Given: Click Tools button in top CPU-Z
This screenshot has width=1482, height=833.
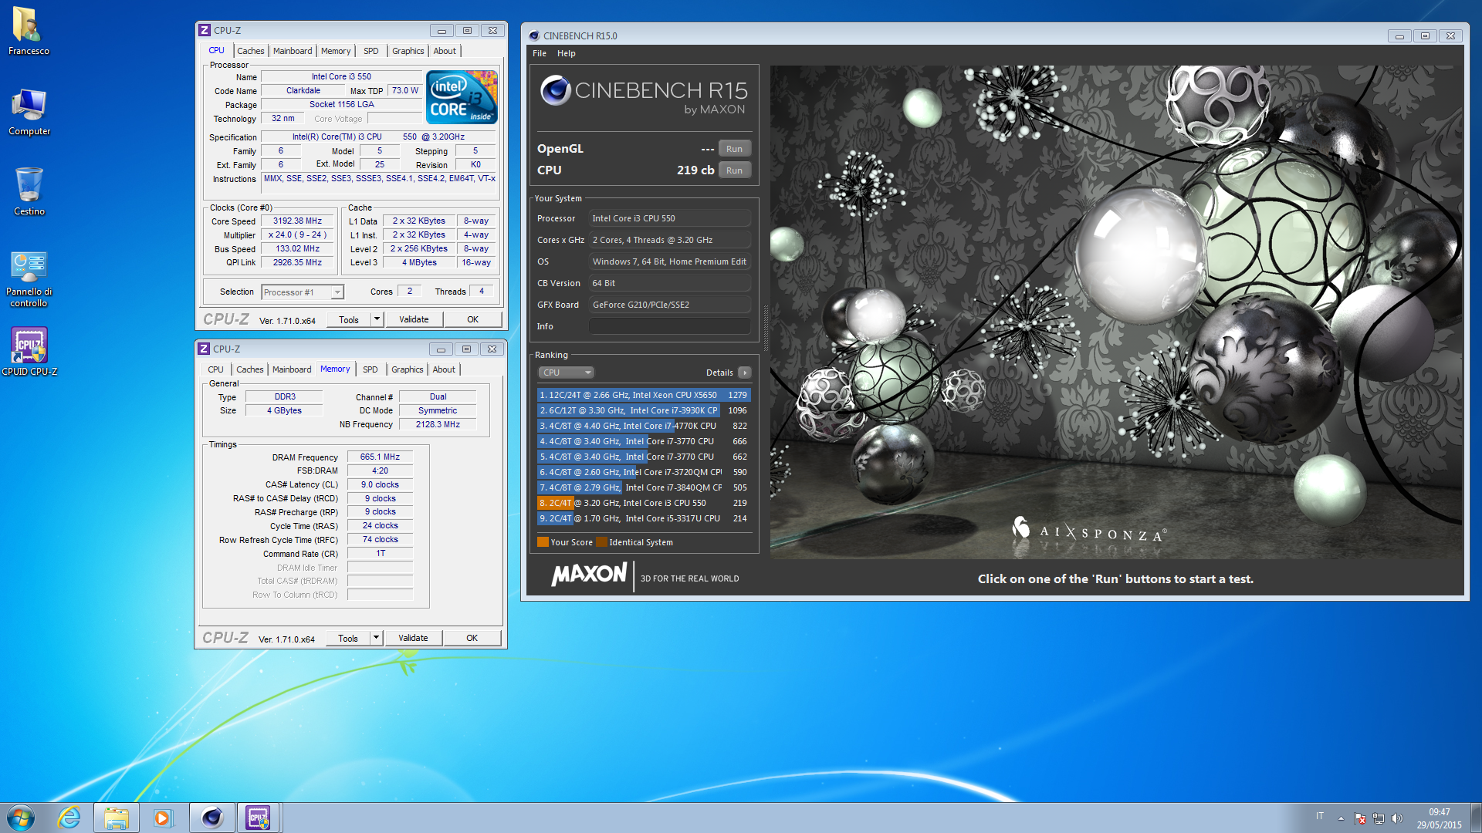Looking at the screenshot, I should pos(348,319).
